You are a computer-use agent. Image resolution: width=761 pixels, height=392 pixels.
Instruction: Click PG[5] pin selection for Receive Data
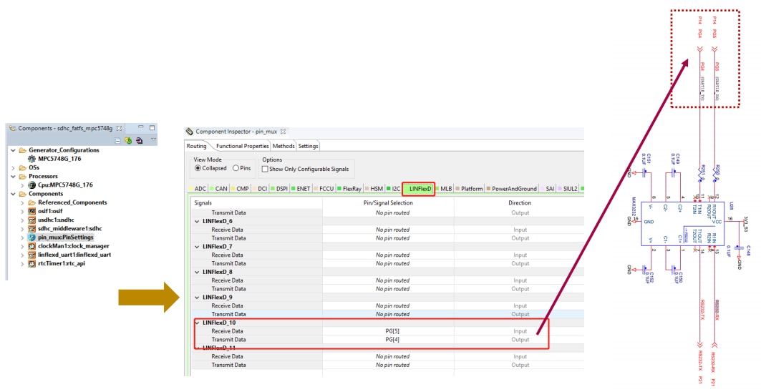coord(392,331)
